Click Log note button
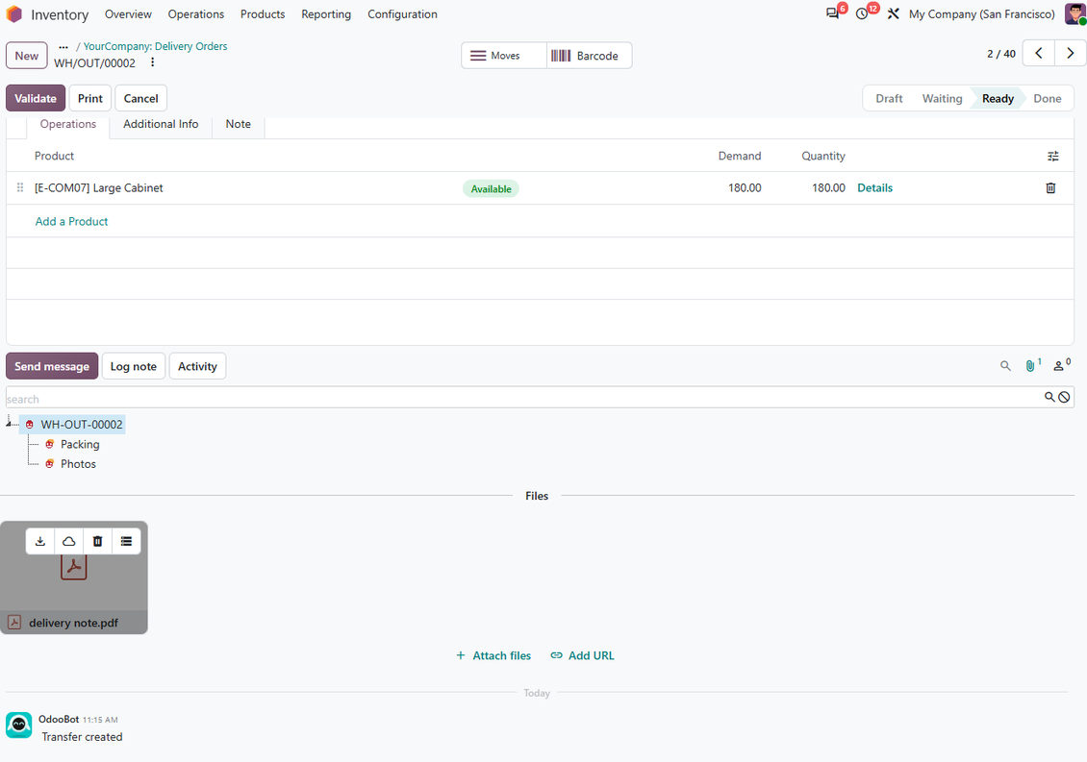The width and height of the screenshot is (1087, 762). (133, 366)
